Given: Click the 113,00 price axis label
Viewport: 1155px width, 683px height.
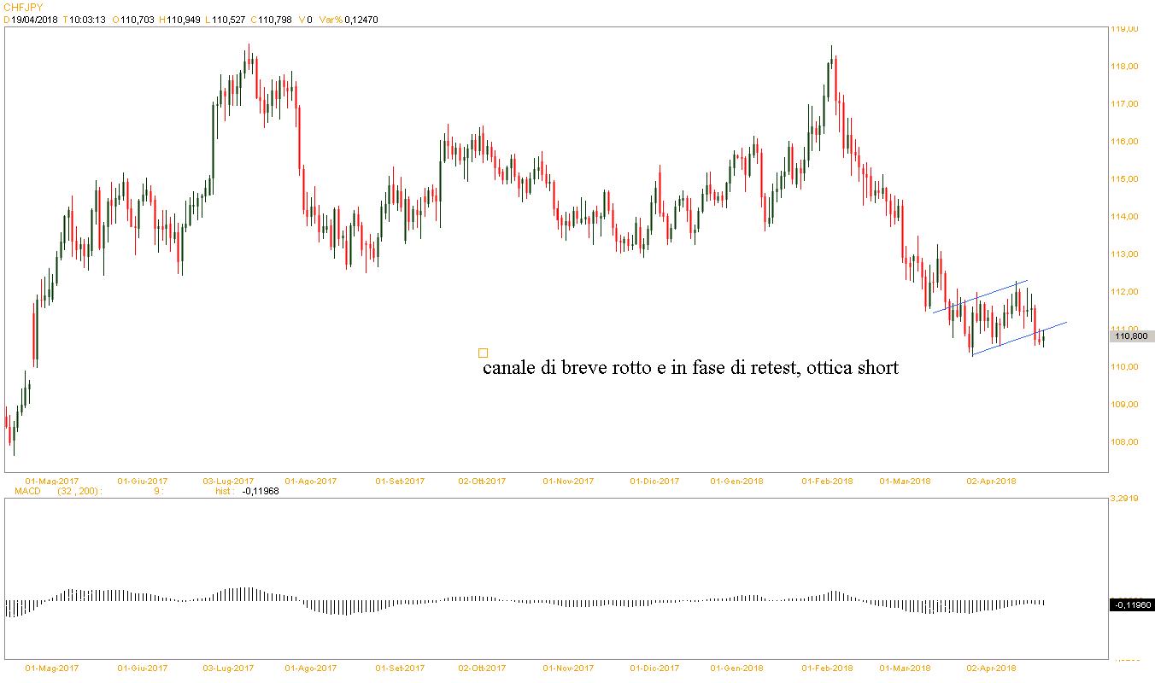Looking at the screenshot, I should (x=1125, y=254).
